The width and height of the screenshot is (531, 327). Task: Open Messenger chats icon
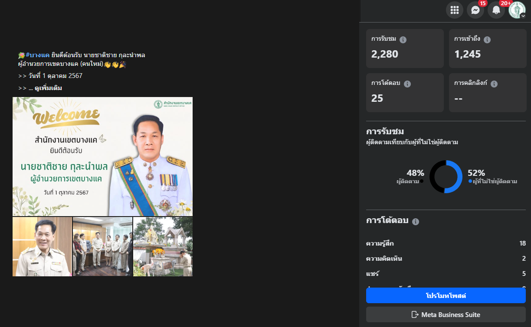click(475, 10)
